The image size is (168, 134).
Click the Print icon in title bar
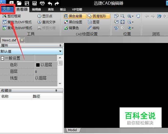click(42, 3)
